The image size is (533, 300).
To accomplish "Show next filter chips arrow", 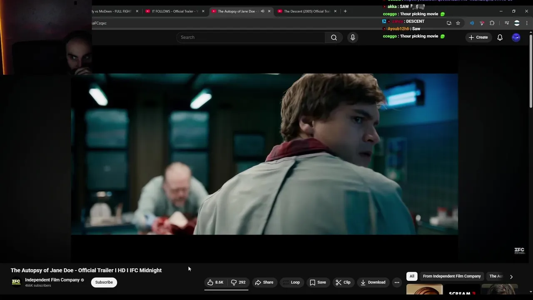I will [x=511, y=277].
